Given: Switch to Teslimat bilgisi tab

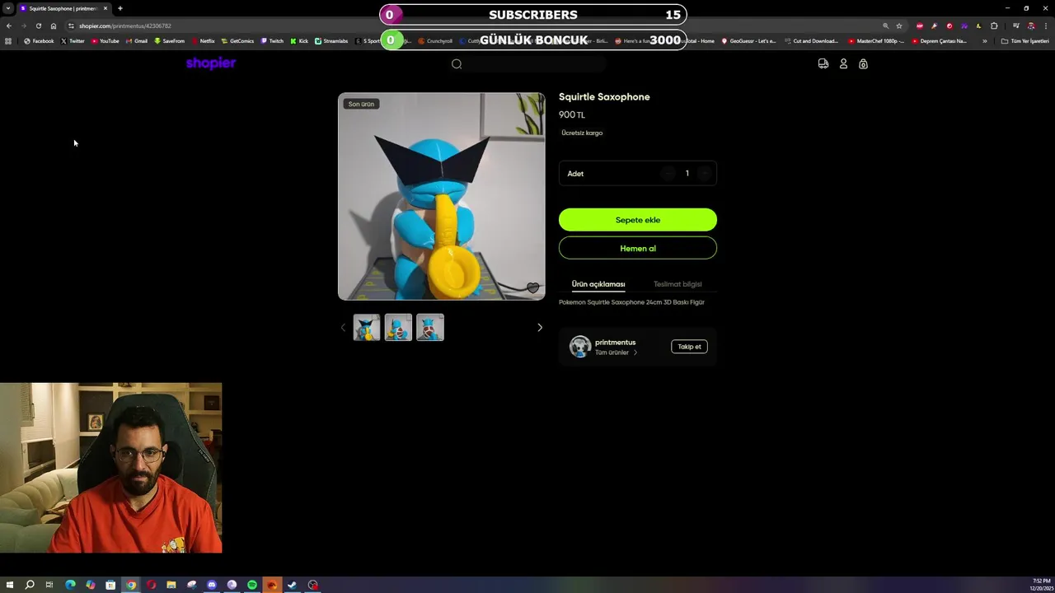Looking at the screenshot, I should click(678, 284).
